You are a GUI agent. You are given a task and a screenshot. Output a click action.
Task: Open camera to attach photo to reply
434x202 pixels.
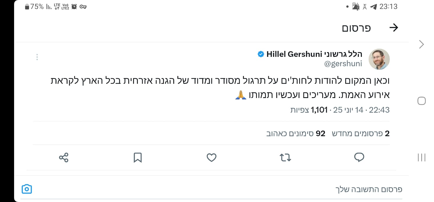coord(27,189)
